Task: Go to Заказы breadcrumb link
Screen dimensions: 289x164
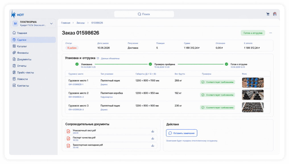Action: pyautogui.click(x=80, y=23)
